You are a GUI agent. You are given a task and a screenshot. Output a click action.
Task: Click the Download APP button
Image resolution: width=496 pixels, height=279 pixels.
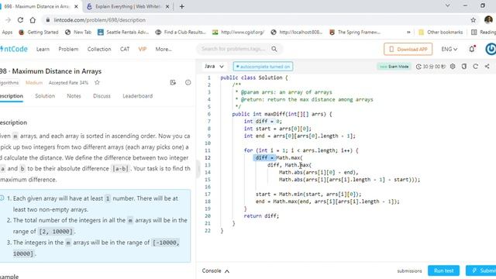pos(408,49)
